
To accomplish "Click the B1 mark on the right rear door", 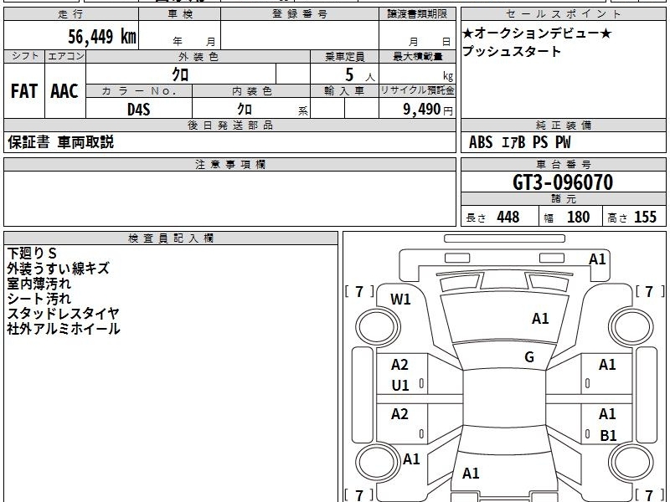I will (x=608, y=435).
